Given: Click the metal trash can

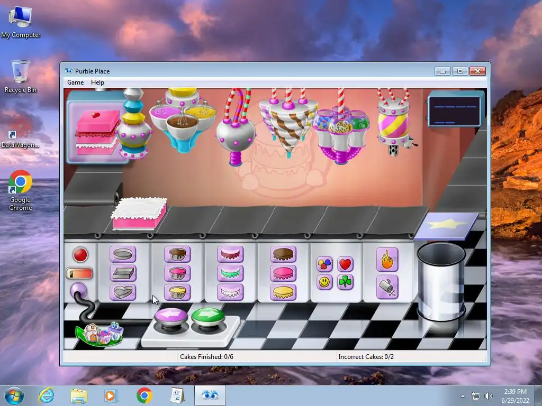Looking at the screenshot, I should click(441, 281).
